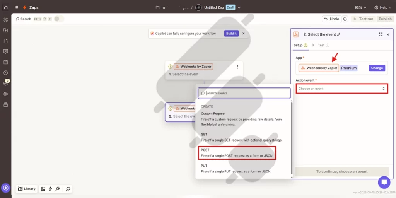Screen dimensions: 396x198
Task: Open the stacked layers icon in sidebar
Action: (5, 104)
